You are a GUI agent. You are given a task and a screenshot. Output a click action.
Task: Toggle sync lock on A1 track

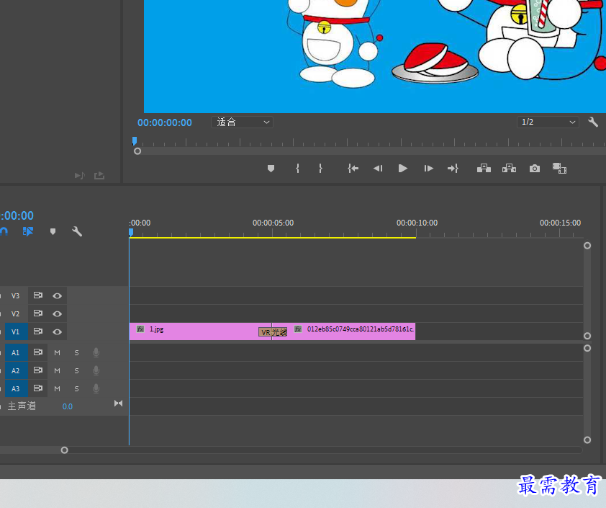38,352
